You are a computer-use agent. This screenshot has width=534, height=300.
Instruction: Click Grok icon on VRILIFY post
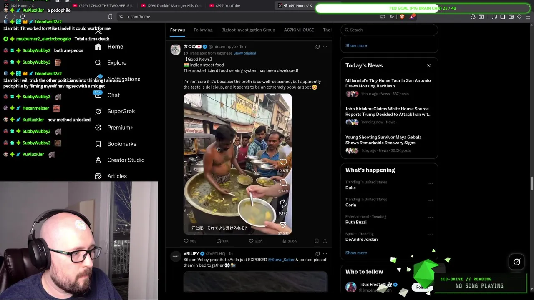[x=317, y=253]
